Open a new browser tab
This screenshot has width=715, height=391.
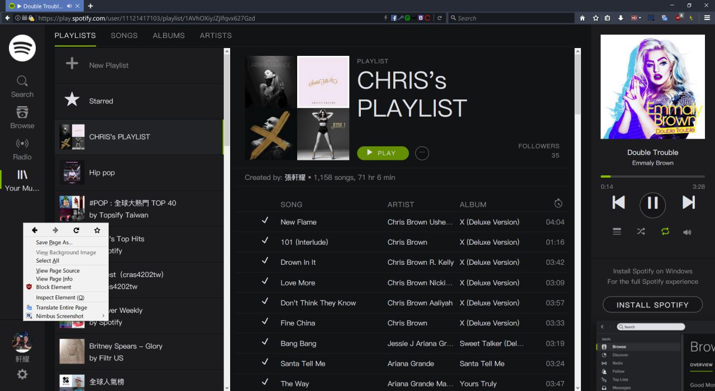coord(90,6)
